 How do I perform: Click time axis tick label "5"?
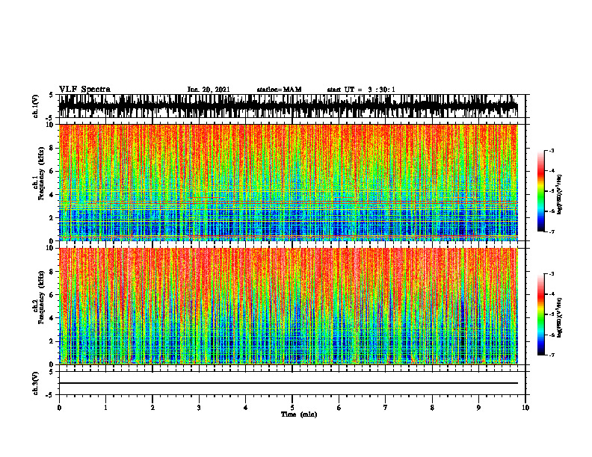coord(292,408)
